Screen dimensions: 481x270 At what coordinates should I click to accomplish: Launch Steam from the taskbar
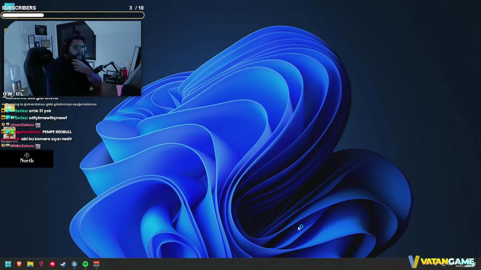63,264
